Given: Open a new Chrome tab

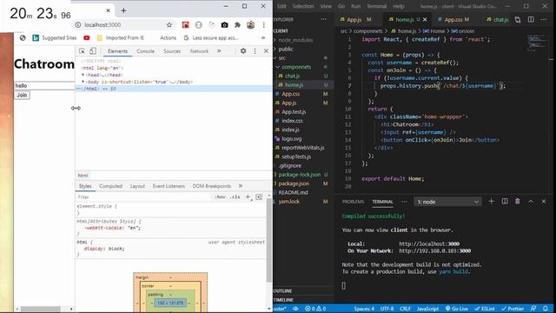Looking at the screenshot, I should point(123,10).
